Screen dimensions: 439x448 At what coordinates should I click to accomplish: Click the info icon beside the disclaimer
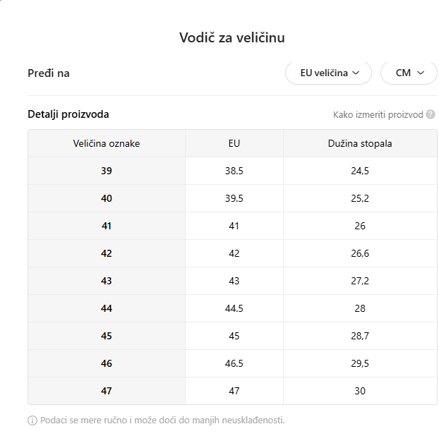tap(32, 420)
